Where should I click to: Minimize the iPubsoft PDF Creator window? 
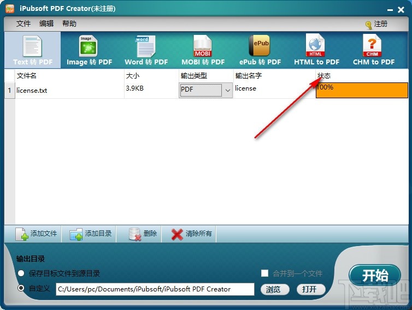390,10
